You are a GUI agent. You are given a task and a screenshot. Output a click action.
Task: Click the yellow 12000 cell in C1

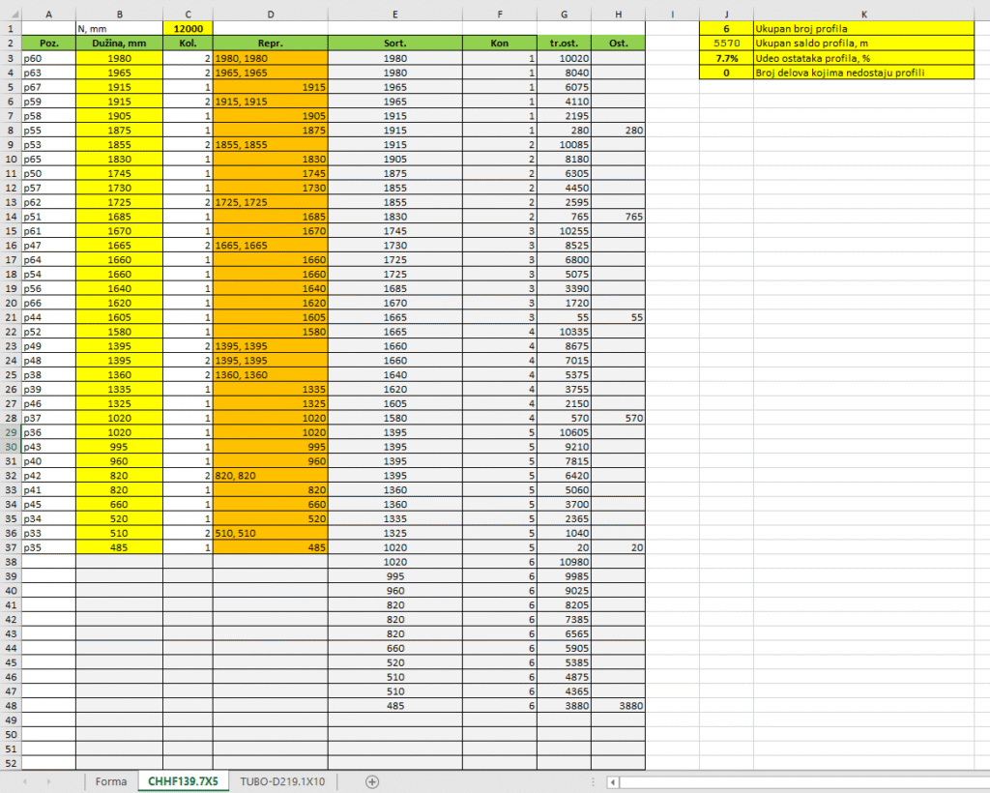pos(188,29)
